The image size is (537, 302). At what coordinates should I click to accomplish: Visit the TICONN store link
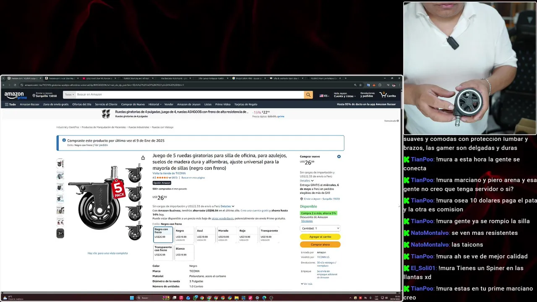point(169,173)
